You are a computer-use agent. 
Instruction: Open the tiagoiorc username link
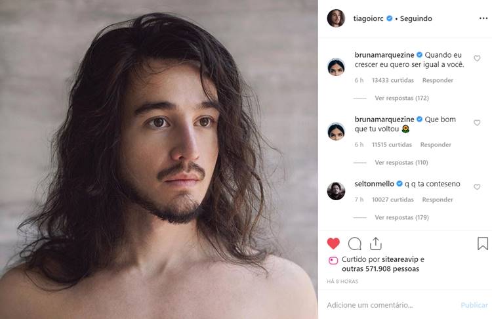pos(369,18)
